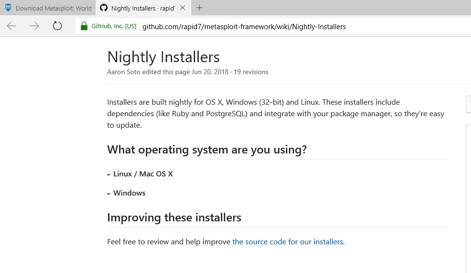Click the Metasploit favicon on the first tab
The height and width of the screenshot is (273, 471).
(8, 8)
